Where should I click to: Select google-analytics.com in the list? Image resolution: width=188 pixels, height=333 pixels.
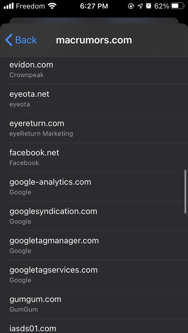(x=94, y=187)
